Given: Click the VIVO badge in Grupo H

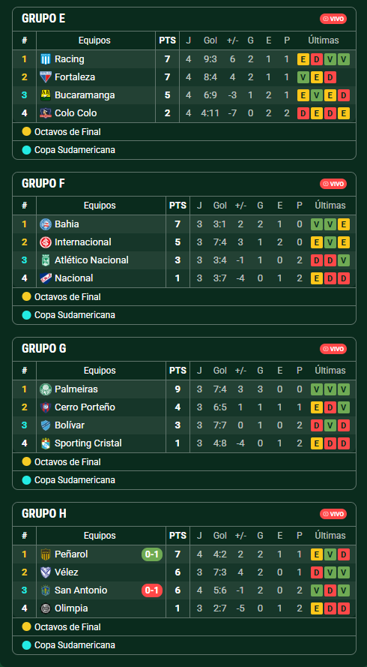Looking at the screenshot, I should click(x=333, y=514).
